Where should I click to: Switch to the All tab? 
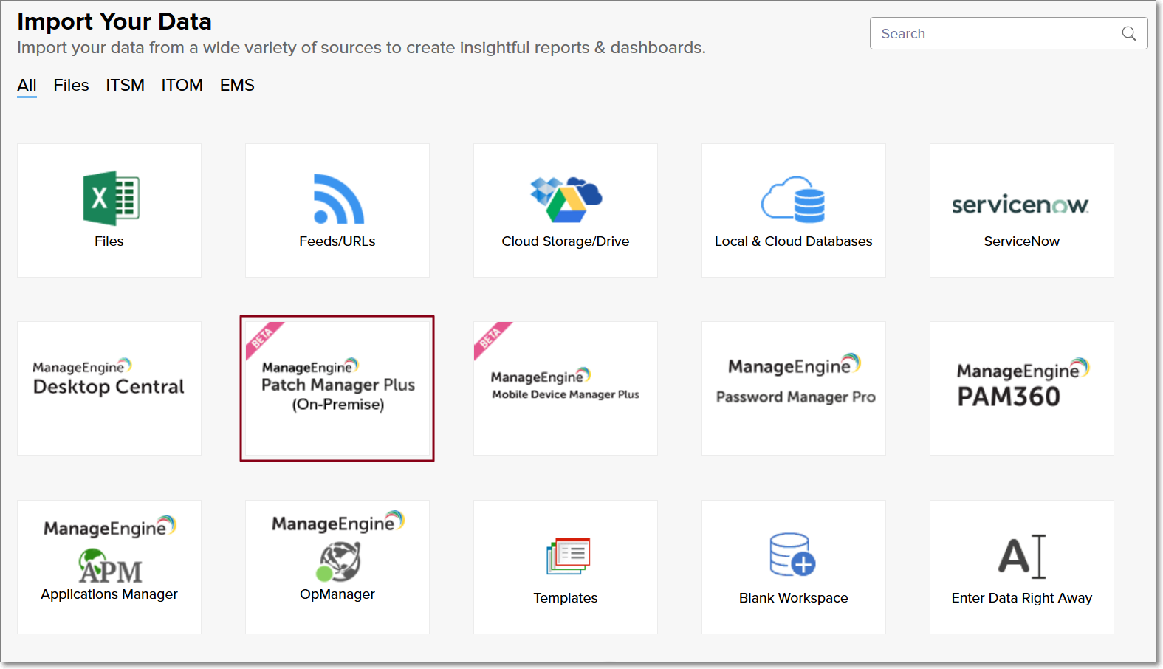[27, 86]
